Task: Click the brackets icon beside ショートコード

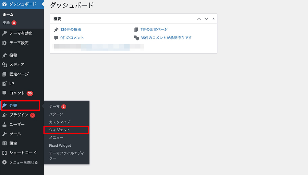Action: pos(4,153)
